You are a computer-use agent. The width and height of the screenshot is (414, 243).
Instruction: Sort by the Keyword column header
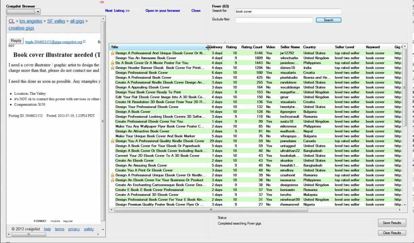point(378,47)
